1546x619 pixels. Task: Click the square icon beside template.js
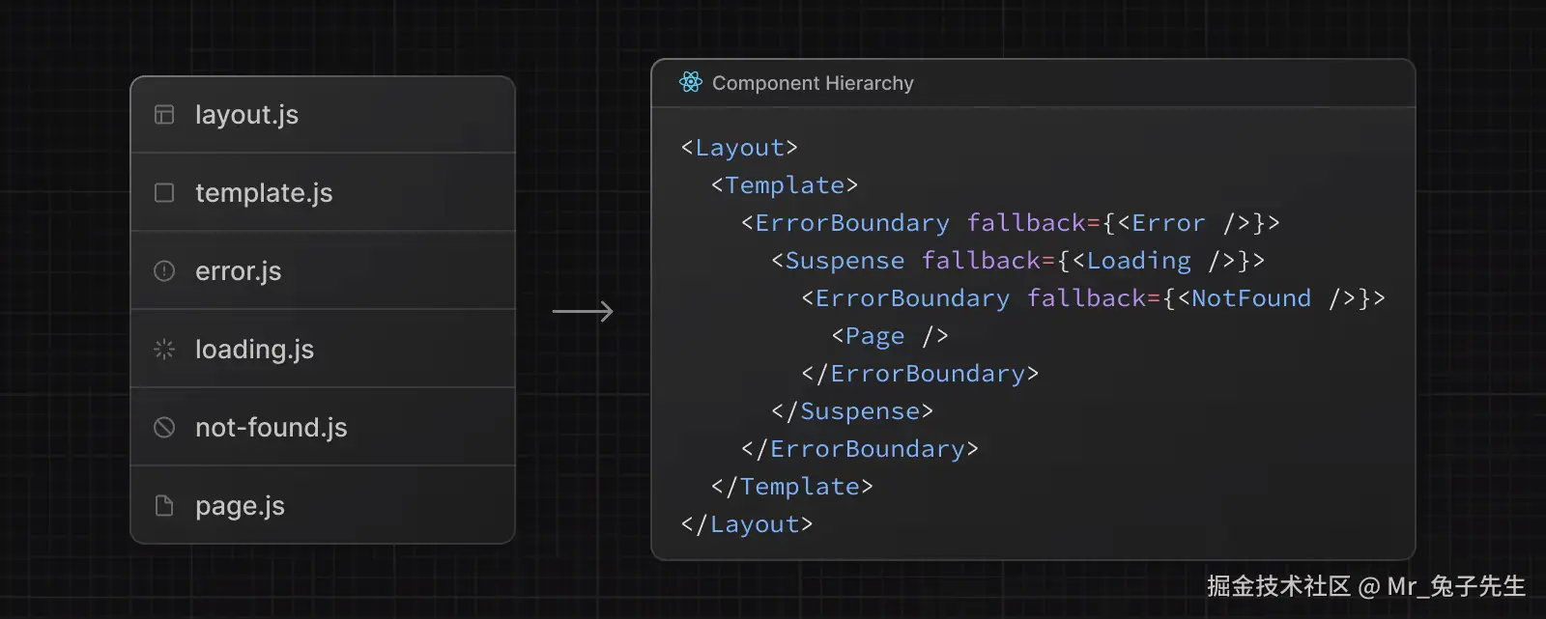click(164, 193)
